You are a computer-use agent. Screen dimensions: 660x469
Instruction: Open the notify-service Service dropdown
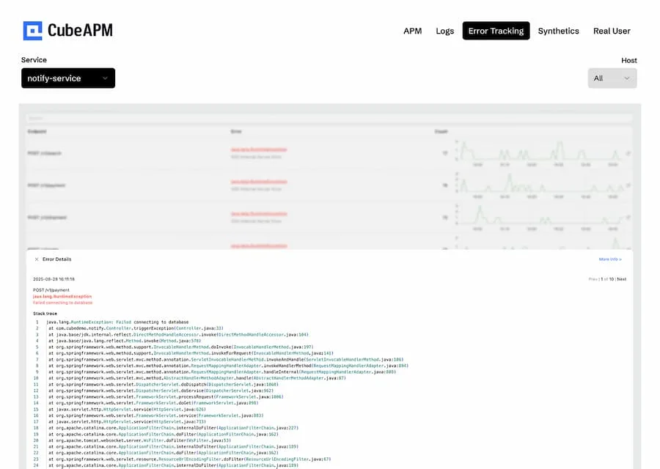[68, 78]
